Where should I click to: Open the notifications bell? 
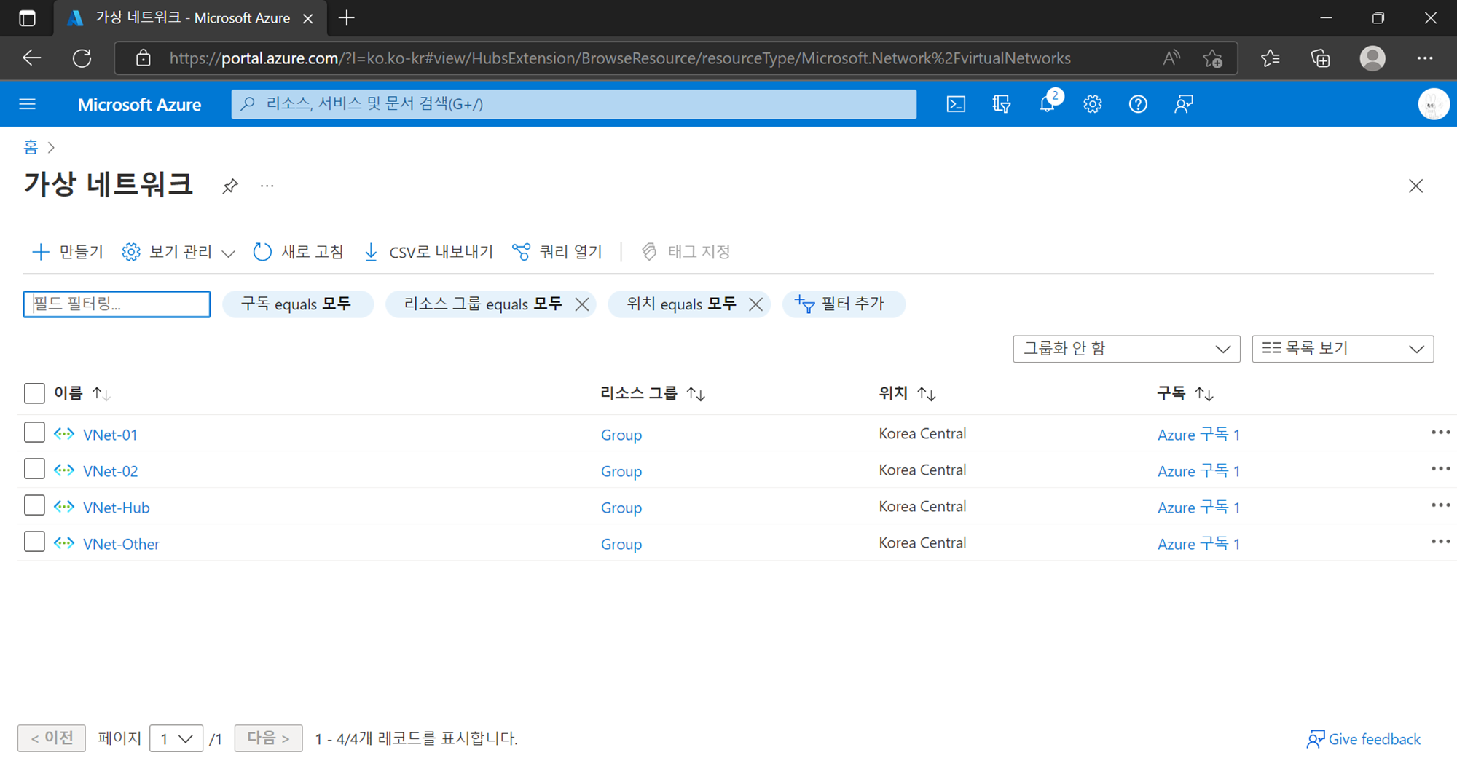coord(1047,104)
